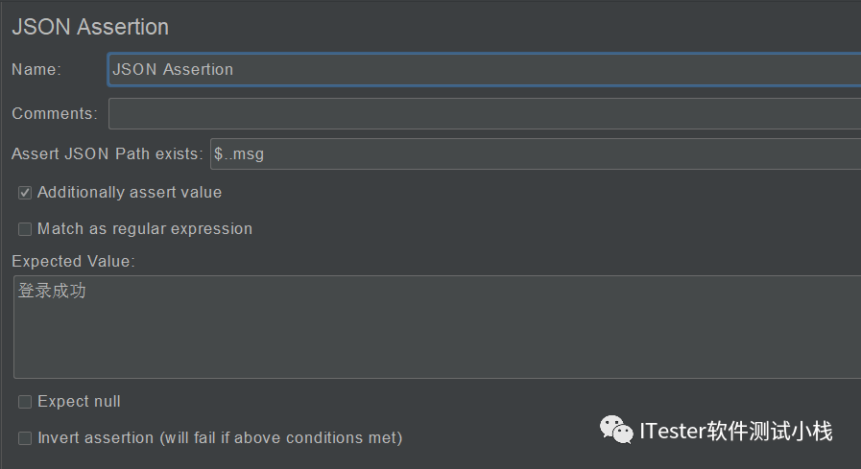Tick the Expect null checkbox
Viewport: 861px width, 469px height.
(25, 402)
